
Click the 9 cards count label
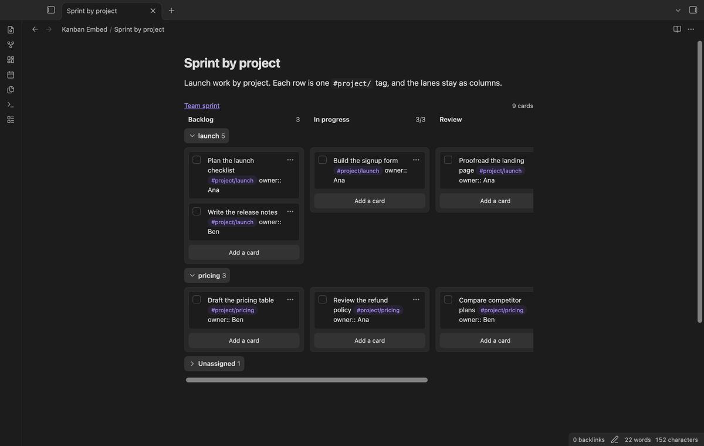tap(523, 106)
